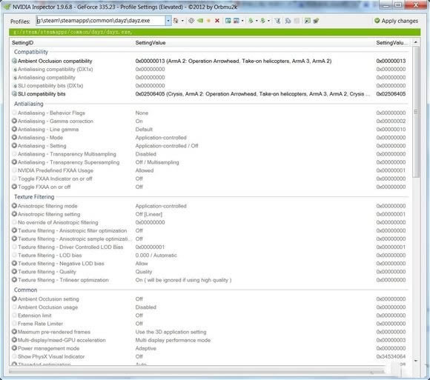Select the NVIDIA Predefined FXAA Usage row

point(209,170)
